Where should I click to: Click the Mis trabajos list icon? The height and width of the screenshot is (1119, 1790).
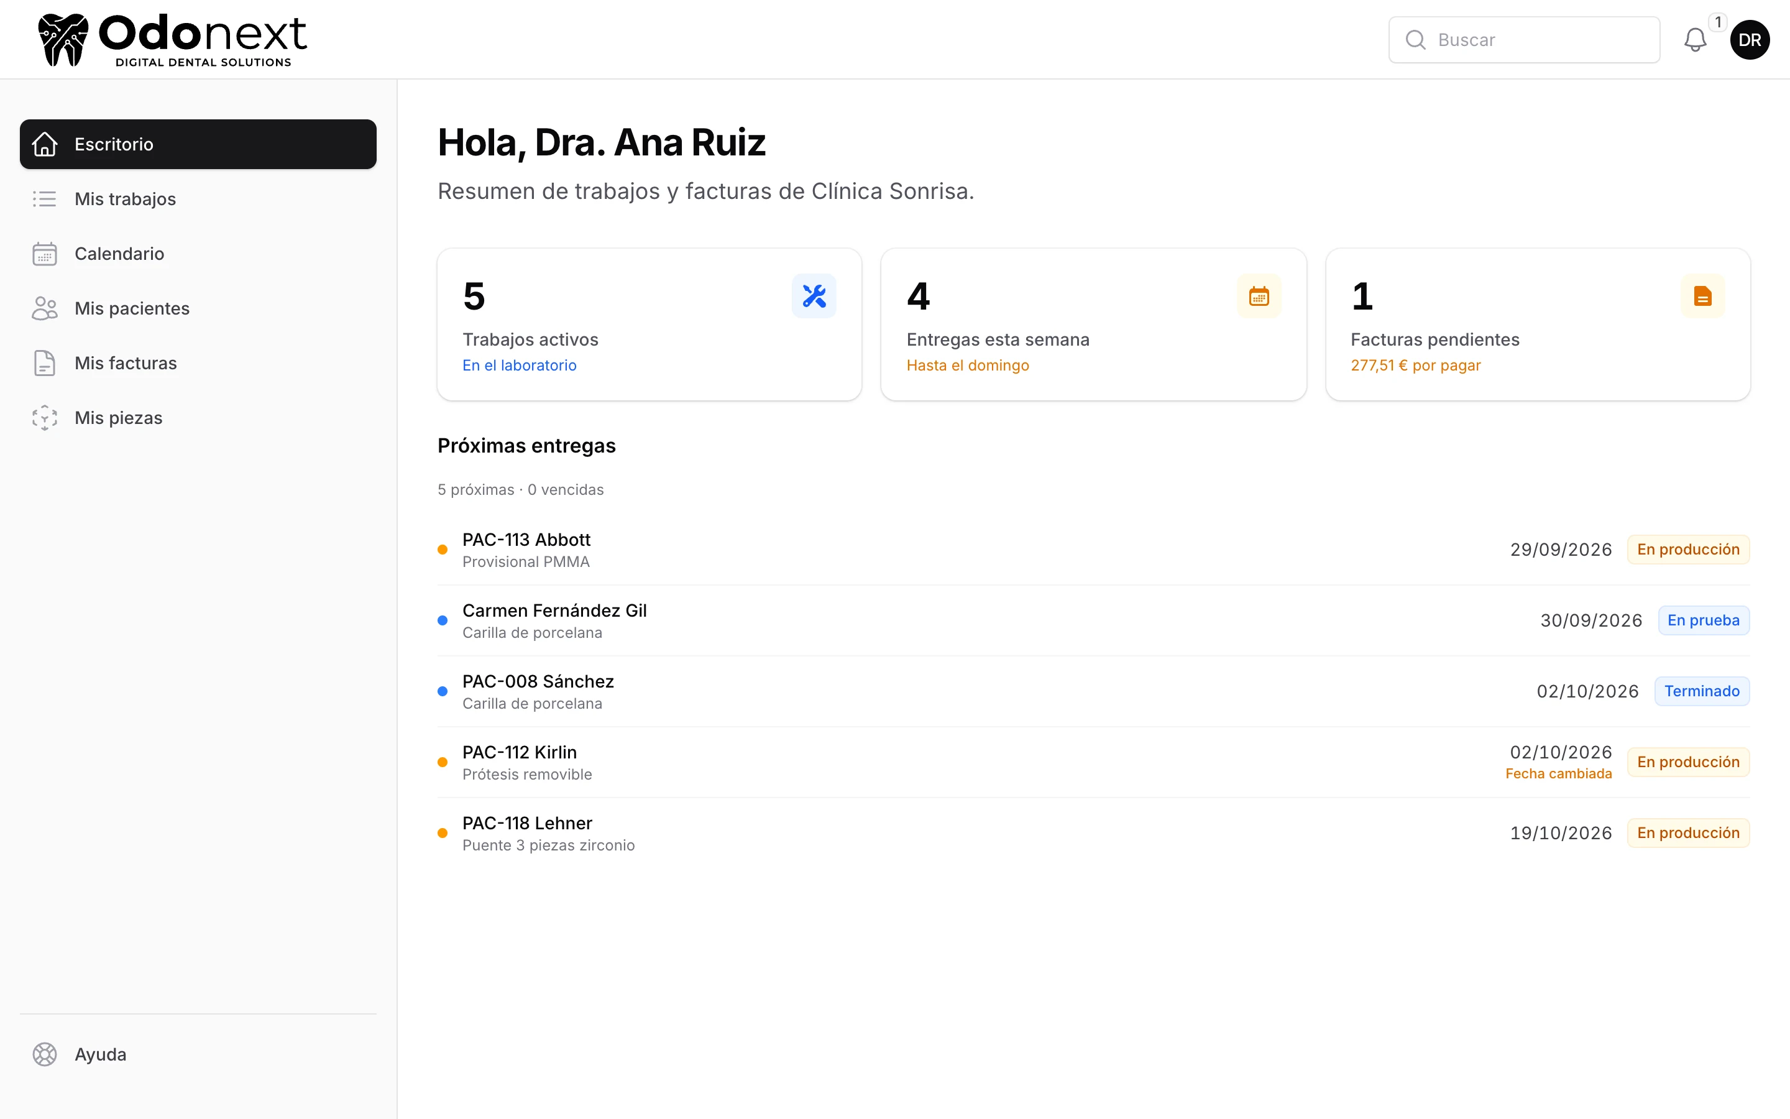point(44,199)
